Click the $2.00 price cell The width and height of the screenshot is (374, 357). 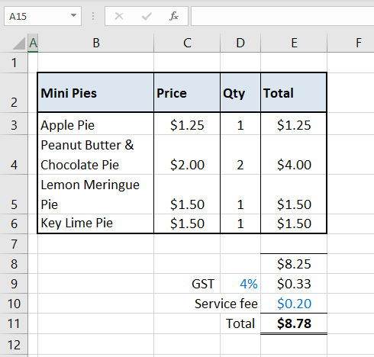click(x=187, y=155)
